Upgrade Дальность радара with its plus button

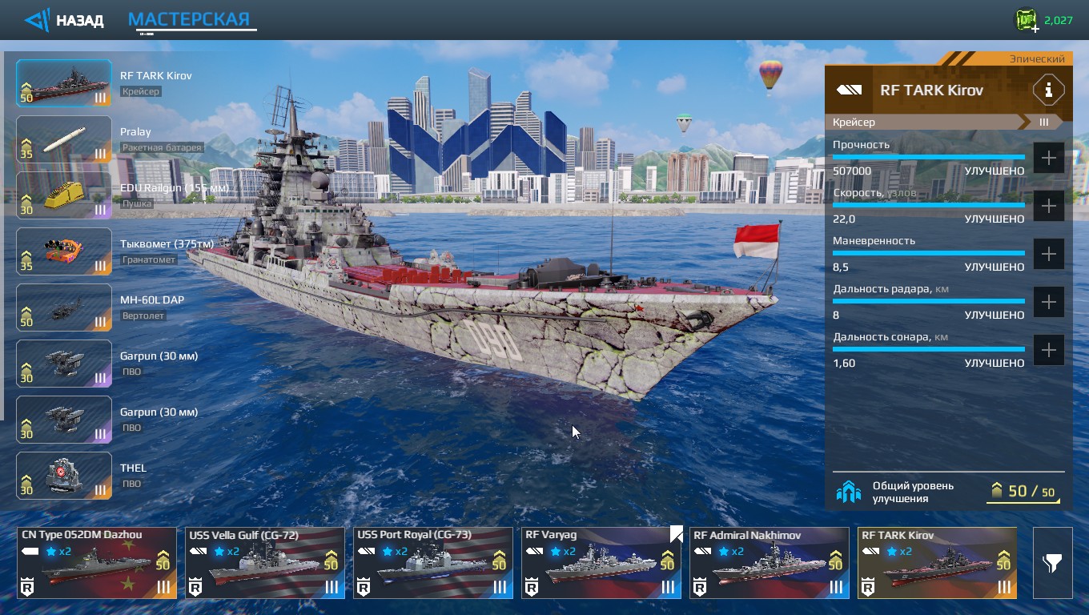point(1048,302)
